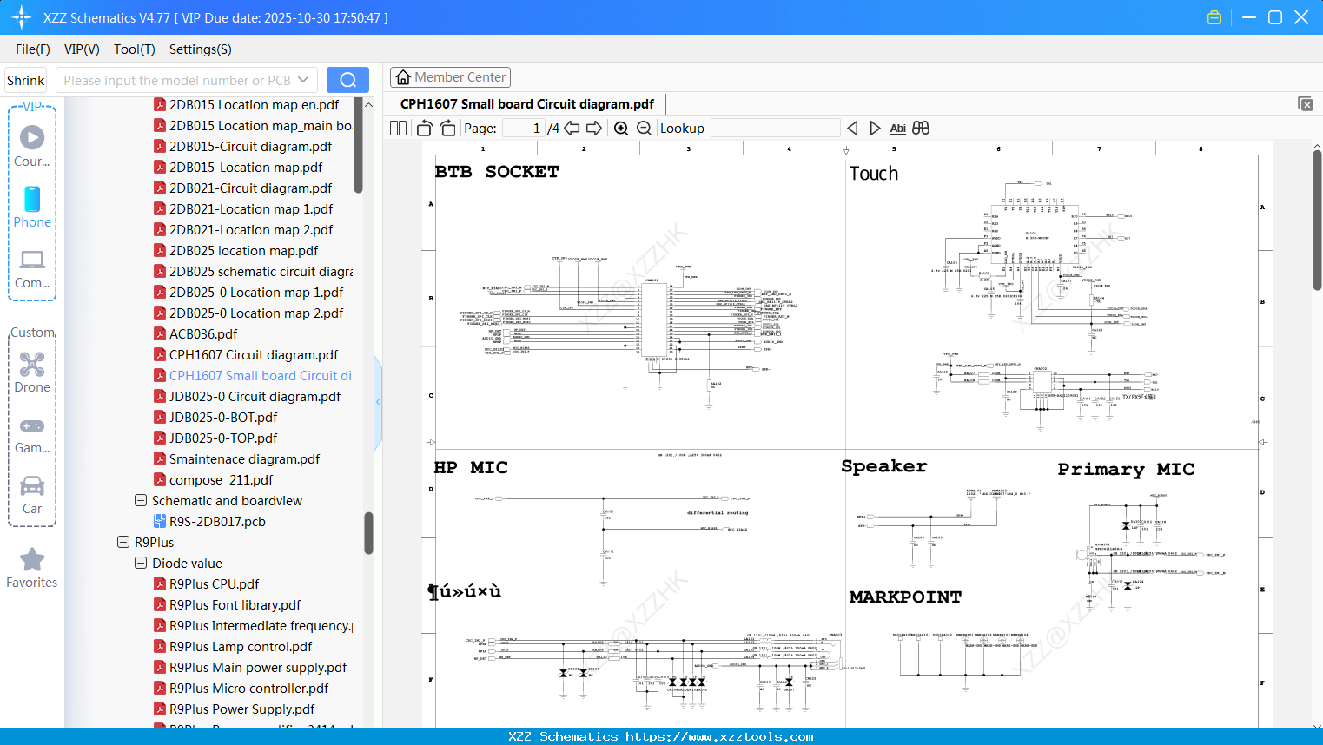Zoom in on the schematic
1323x745 pixels.
[x=621, y=129]
